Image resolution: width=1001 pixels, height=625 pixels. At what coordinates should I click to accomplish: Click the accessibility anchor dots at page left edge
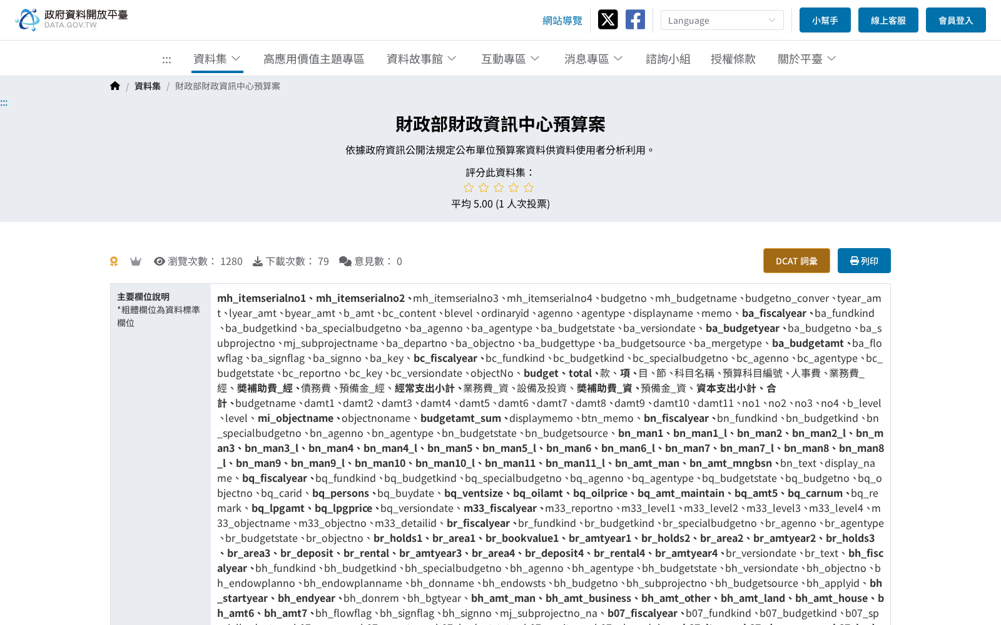click(x=4, y=103)
